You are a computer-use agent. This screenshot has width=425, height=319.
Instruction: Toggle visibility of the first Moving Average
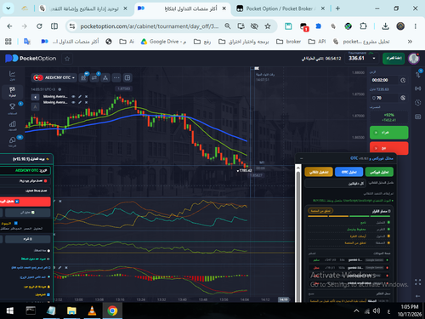(73, 97)
